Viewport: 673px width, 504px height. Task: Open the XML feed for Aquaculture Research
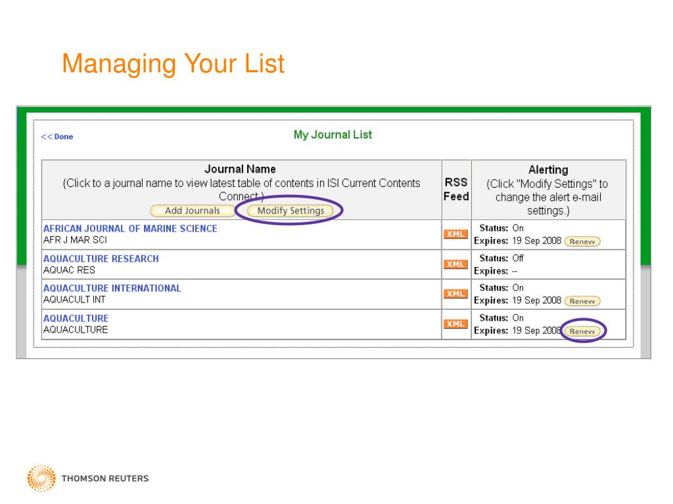point(455,264)
